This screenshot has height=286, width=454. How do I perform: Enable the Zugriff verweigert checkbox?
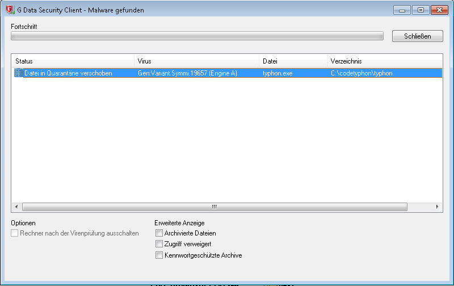pos(159,244)
